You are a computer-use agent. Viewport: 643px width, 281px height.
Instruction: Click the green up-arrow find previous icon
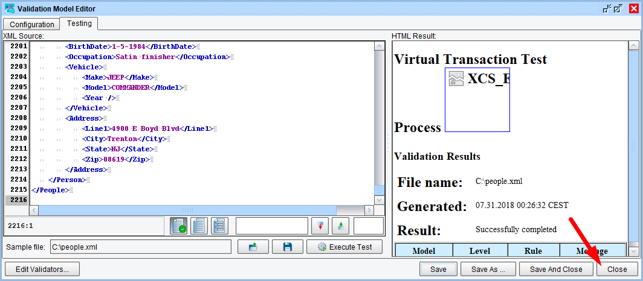[x=340, y=226]
